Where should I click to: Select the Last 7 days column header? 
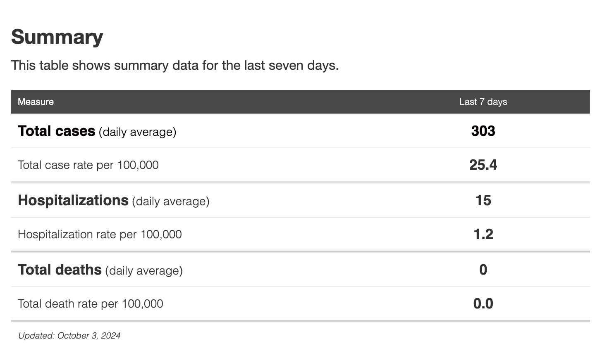(x=483, y=102)
